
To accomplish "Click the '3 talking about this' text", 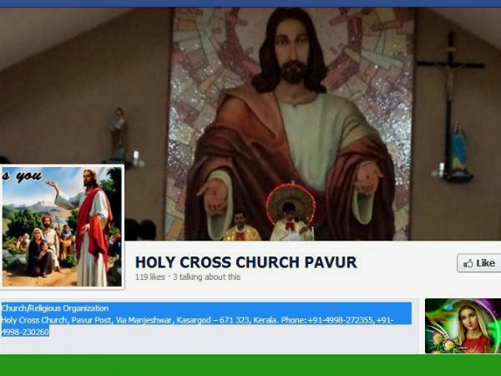I will click(206, 277).
